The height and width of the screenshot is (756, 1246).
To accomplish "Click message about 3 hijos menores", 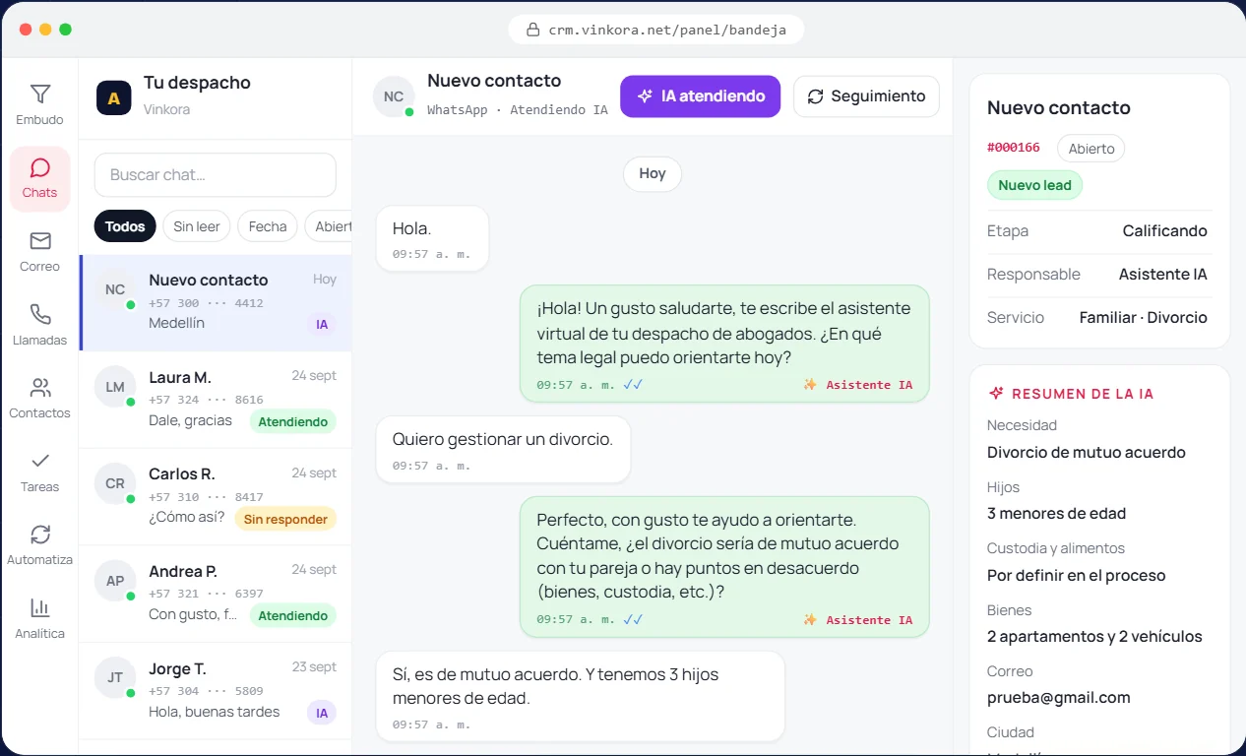I will [581, 696].
